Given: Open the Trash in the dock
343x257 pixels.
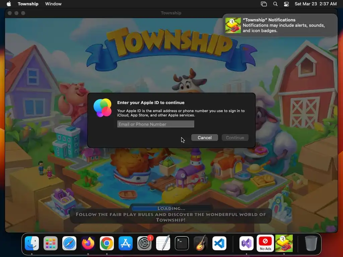Looking at the screenshot, I should click(311, 243).
